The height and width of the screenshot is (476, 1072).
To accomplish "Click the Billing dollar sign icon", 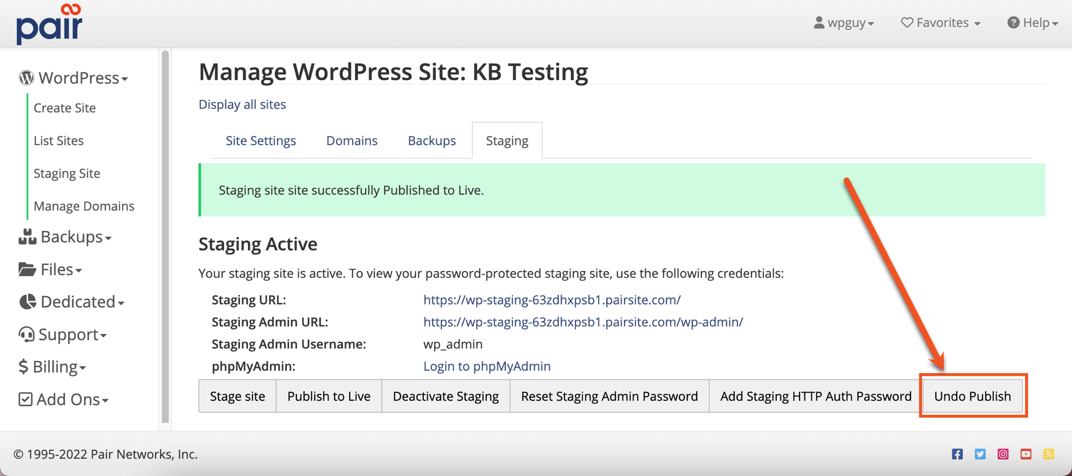I will (23, 367).
